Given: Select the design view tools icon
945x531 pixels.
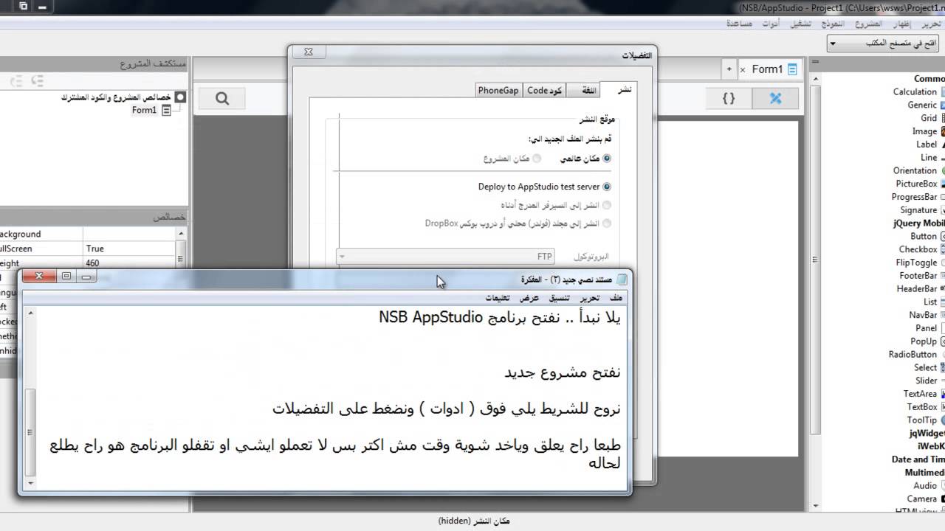Looking at the screenshot, I should point(775,98).
